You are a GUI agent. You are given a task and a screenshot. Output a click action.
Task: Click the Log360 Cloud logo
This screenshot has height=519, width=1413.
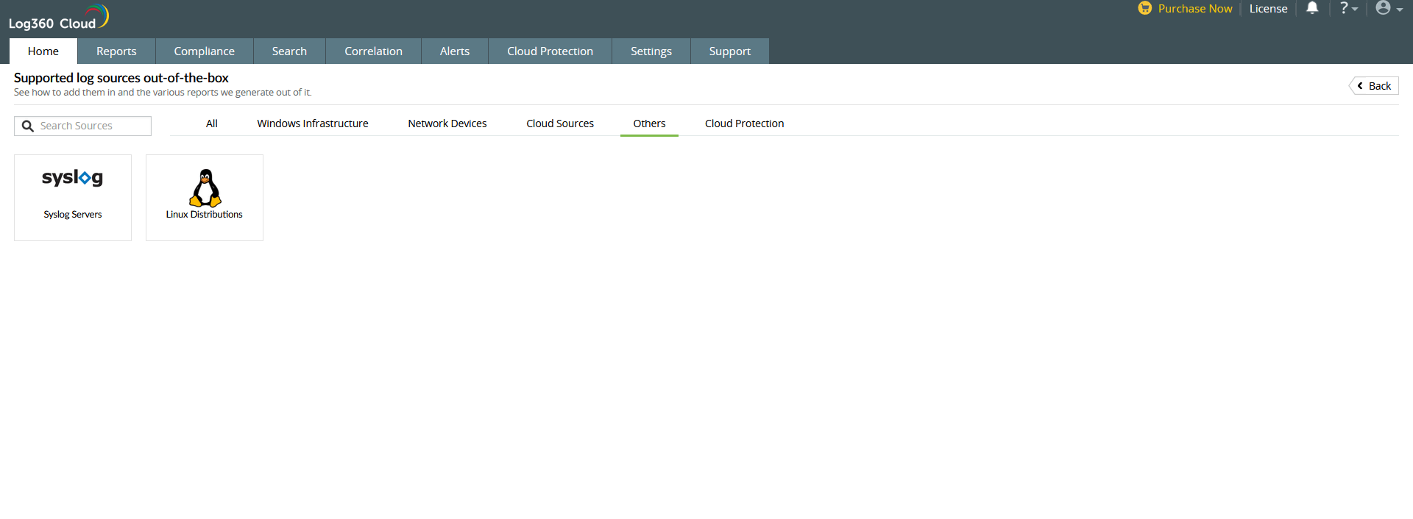57,18
